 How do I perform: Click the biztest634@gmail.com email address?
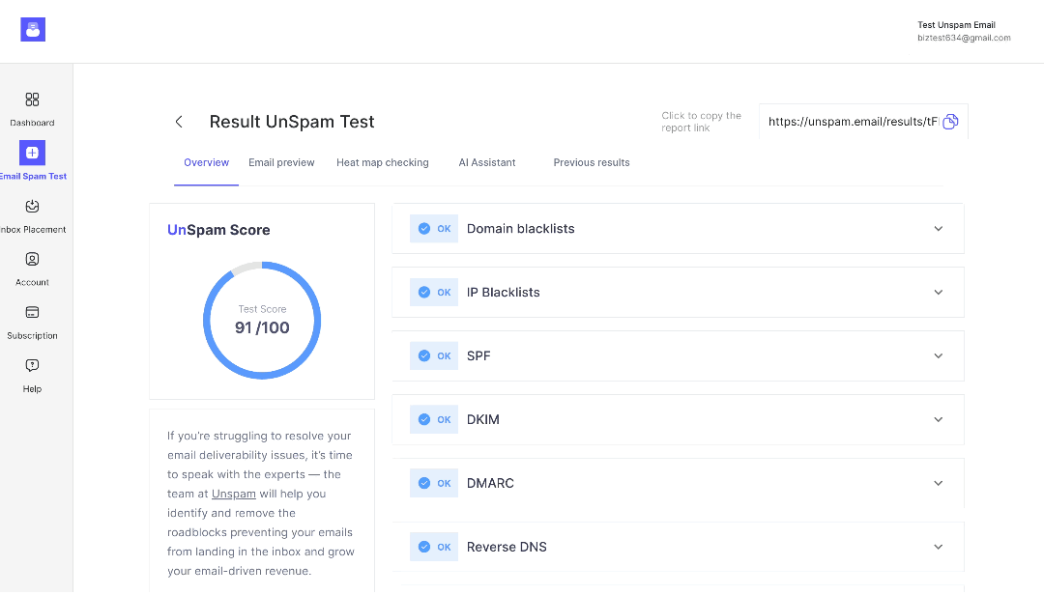964,38
